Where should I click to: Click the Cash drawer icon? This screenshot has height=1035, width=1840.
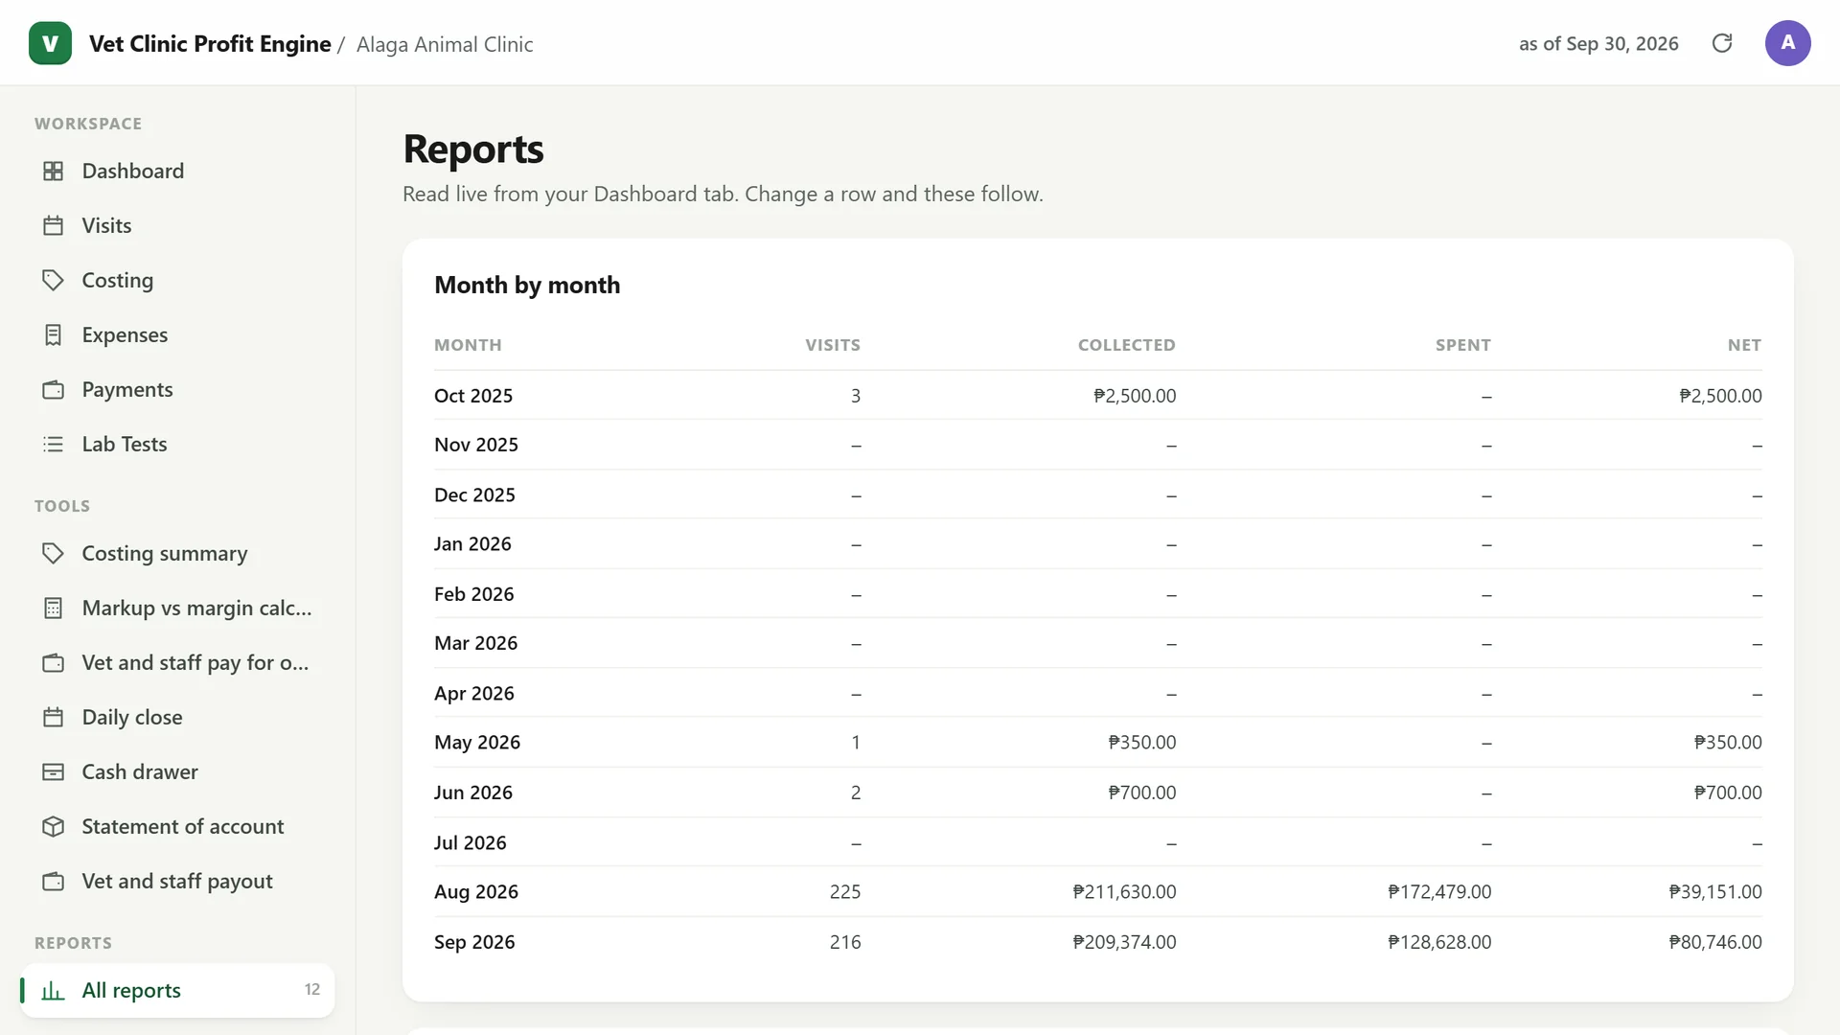coord(54,771)
